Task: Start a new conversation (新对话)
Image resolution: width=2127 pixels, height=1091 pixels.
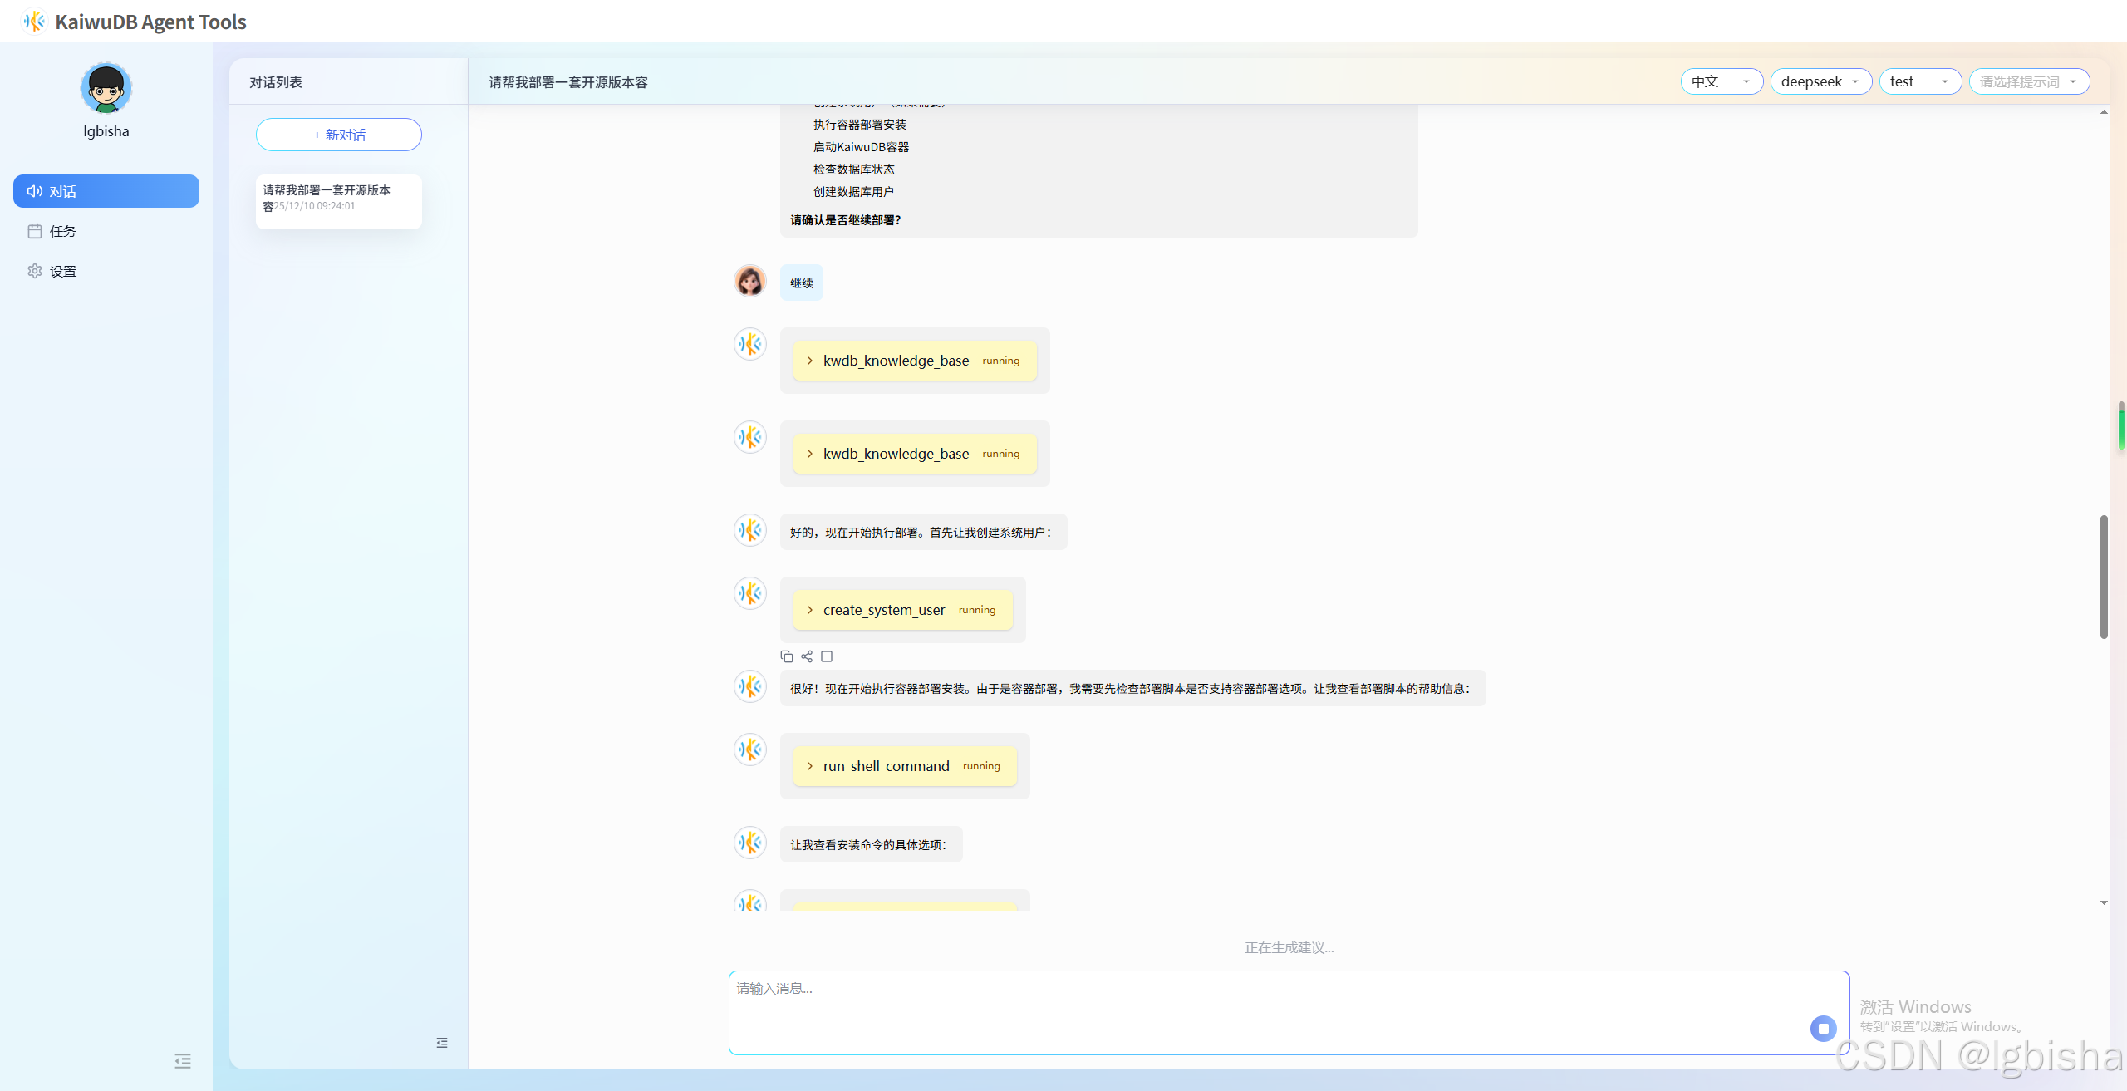Action: pos(339,135)
